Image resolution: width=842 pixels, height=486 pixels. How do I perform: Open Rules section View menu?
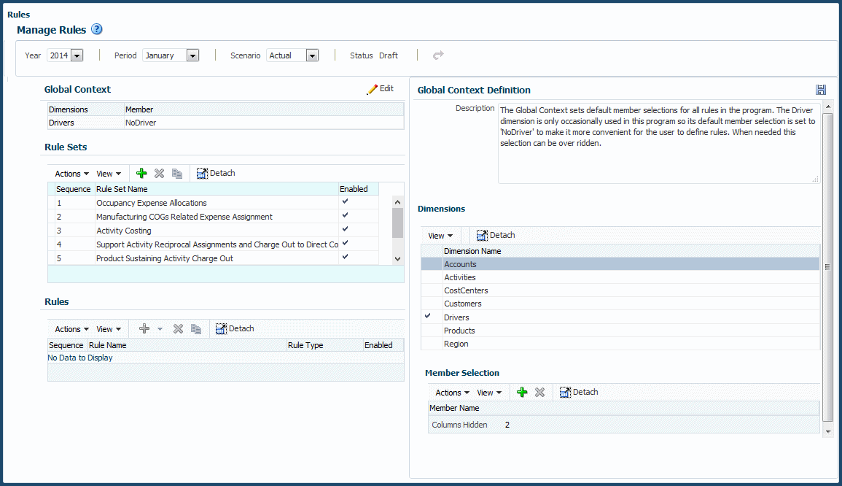coord(109,329)
